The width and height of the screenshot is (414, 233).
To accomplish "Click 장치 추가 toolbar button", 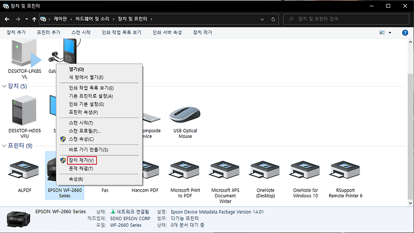I will [16, 33].
